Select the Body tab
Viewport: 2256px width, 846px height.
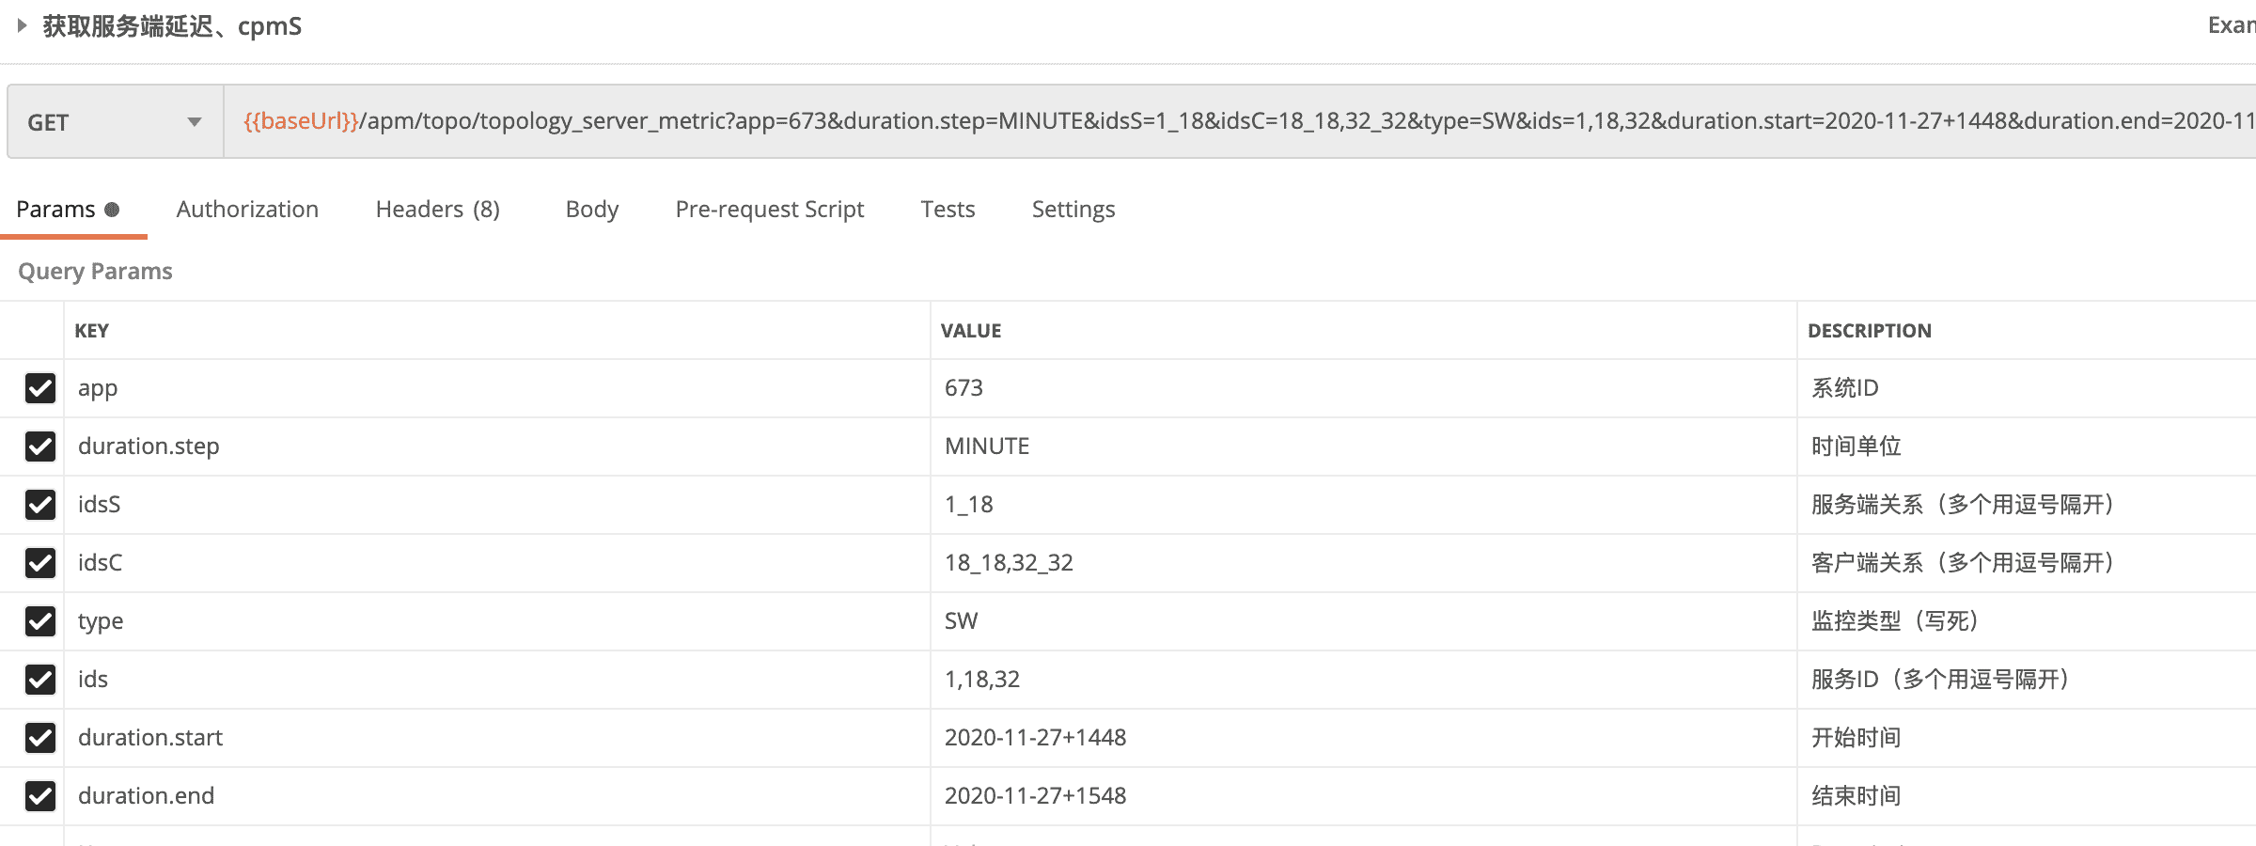point(591,209)
